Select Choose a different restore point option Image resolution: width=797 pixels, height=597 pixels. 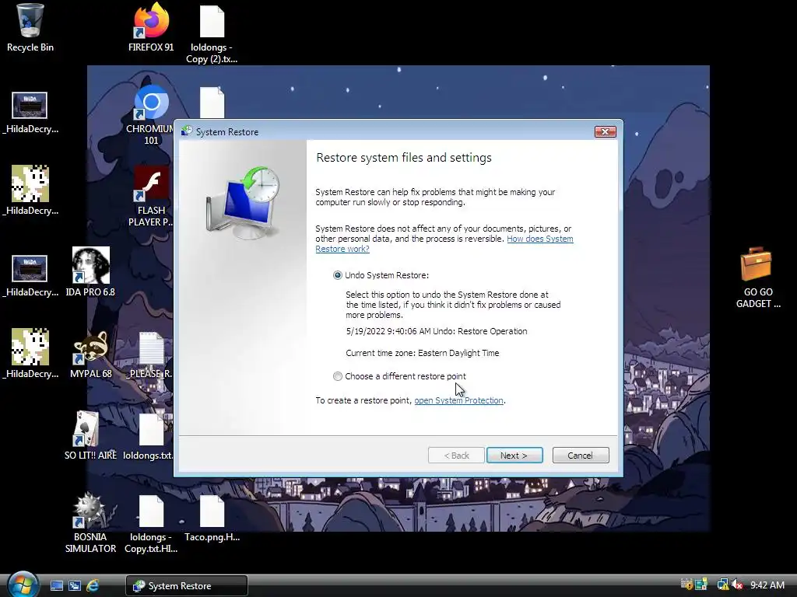(x=338, y=376)
